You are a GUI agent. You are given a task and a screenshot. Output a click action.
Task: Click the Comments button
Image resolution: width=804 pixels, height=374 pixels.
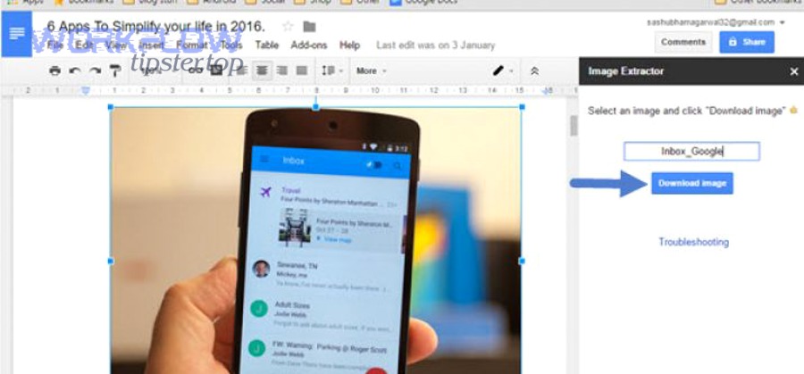coord(683,42)
